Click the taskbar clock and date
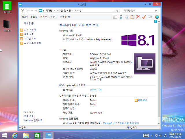Viewport: 185px width, 139px height. (175, 136)
